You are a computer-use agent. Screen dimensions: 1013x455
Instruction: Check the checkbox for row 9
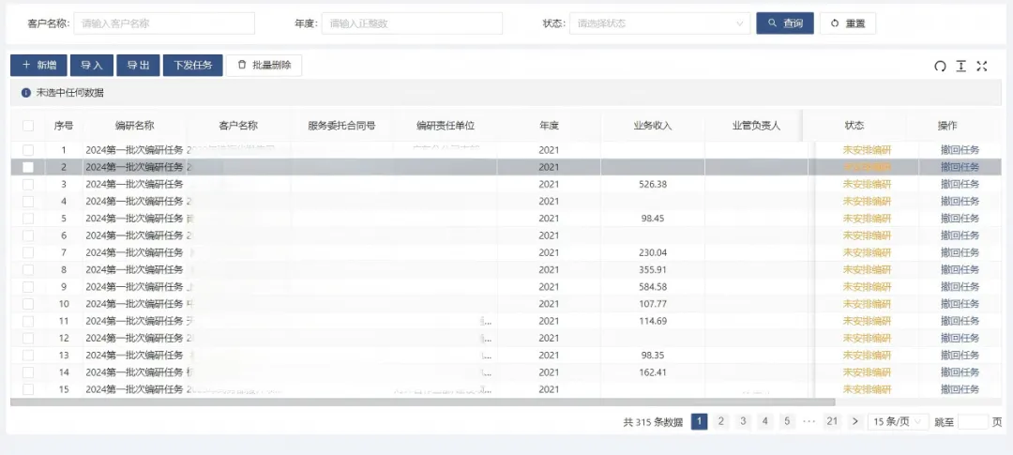coord(28,287)
